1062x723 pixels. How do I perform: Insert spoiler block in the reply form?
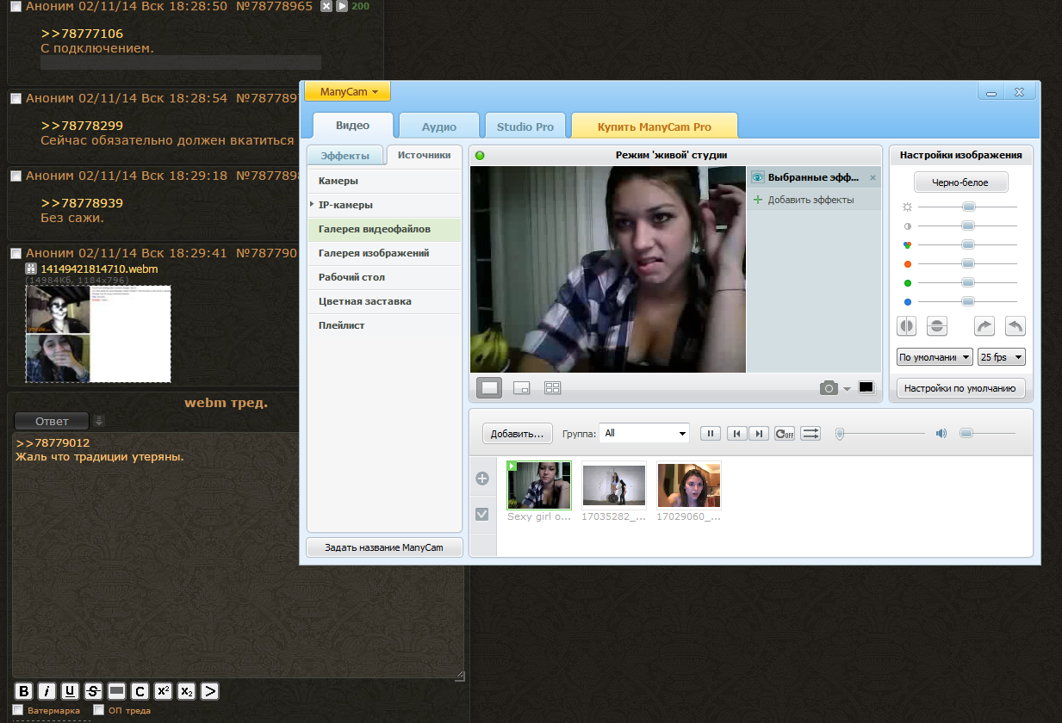pyautogui.click(x=117, y=691)
